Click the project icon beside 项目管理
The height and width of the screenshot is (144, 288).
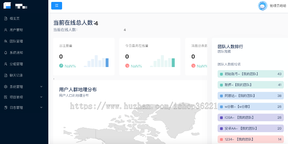point(5,97)
